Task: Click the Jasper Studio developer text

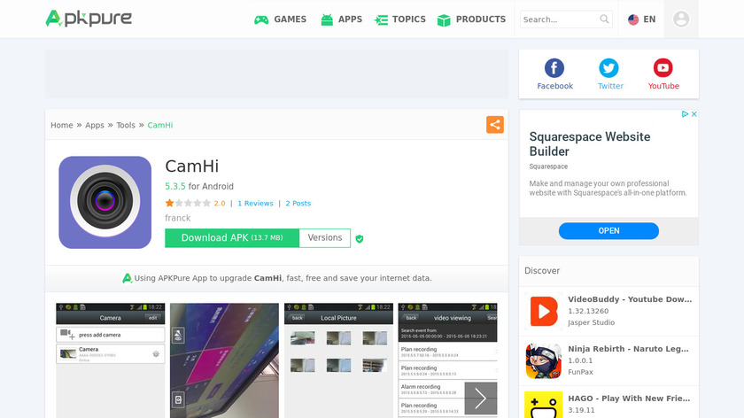Action: point(592,322)
